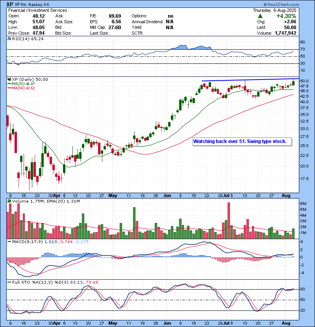This screenshot has height=327, width=315.
Task: Click the MACD(8,17,9) indicator label
Action: click(28, 242)
